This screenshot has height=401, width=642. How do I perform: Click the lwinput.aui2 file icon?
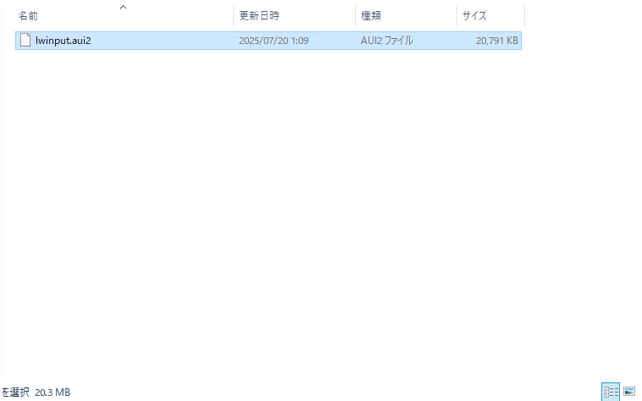[25, 41]
